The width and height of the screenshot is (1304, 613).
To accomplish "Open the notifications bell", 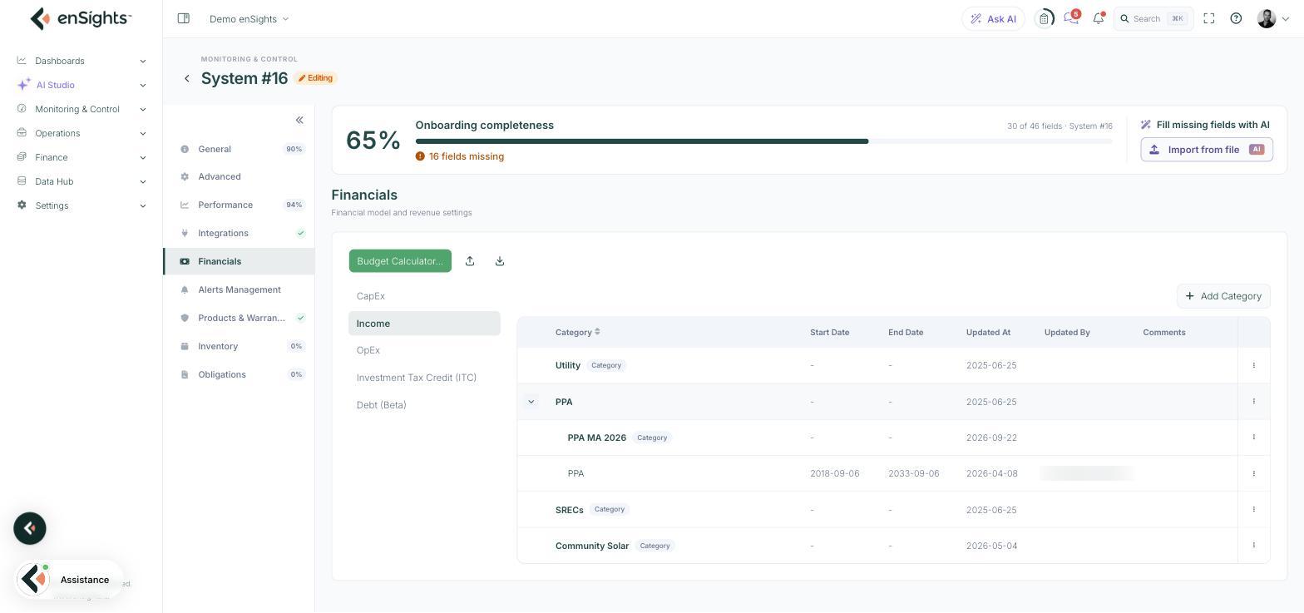I will point(1099,18).
